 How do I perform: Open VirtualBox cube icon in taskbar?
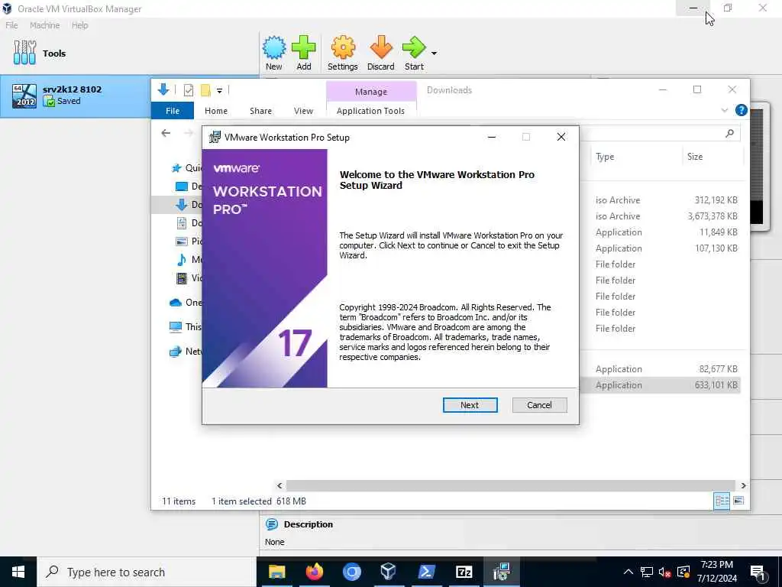389,572
